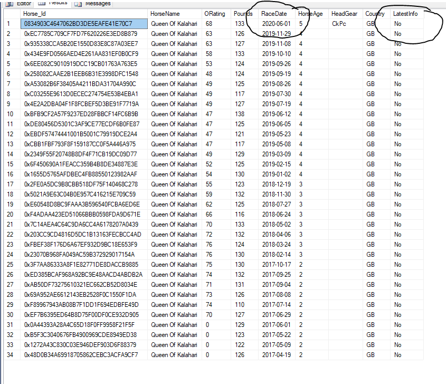Image resolution: width=446 pixels, height=384 pixels.
Task: Click Horse_Id 0xB5F3C3040676FB4900969CDE8949ED38
Action: point(84,335)
